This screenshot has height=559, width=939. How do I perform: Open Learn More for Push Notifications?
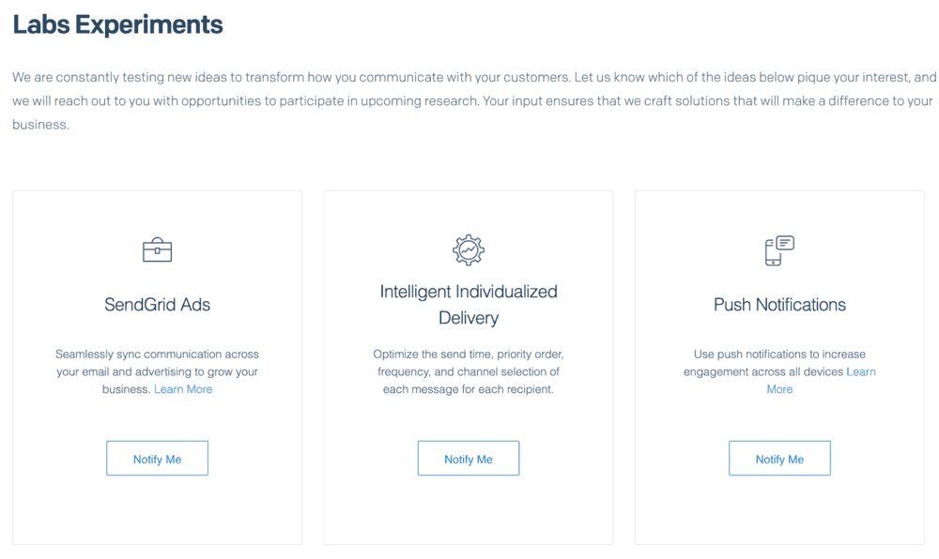click(861, 371)
